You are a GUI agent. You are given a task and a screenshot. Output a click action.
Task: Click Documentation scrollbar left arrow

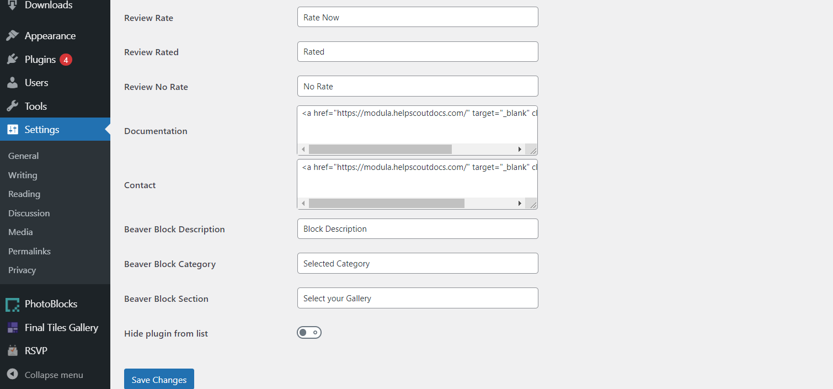pos(303,150)
